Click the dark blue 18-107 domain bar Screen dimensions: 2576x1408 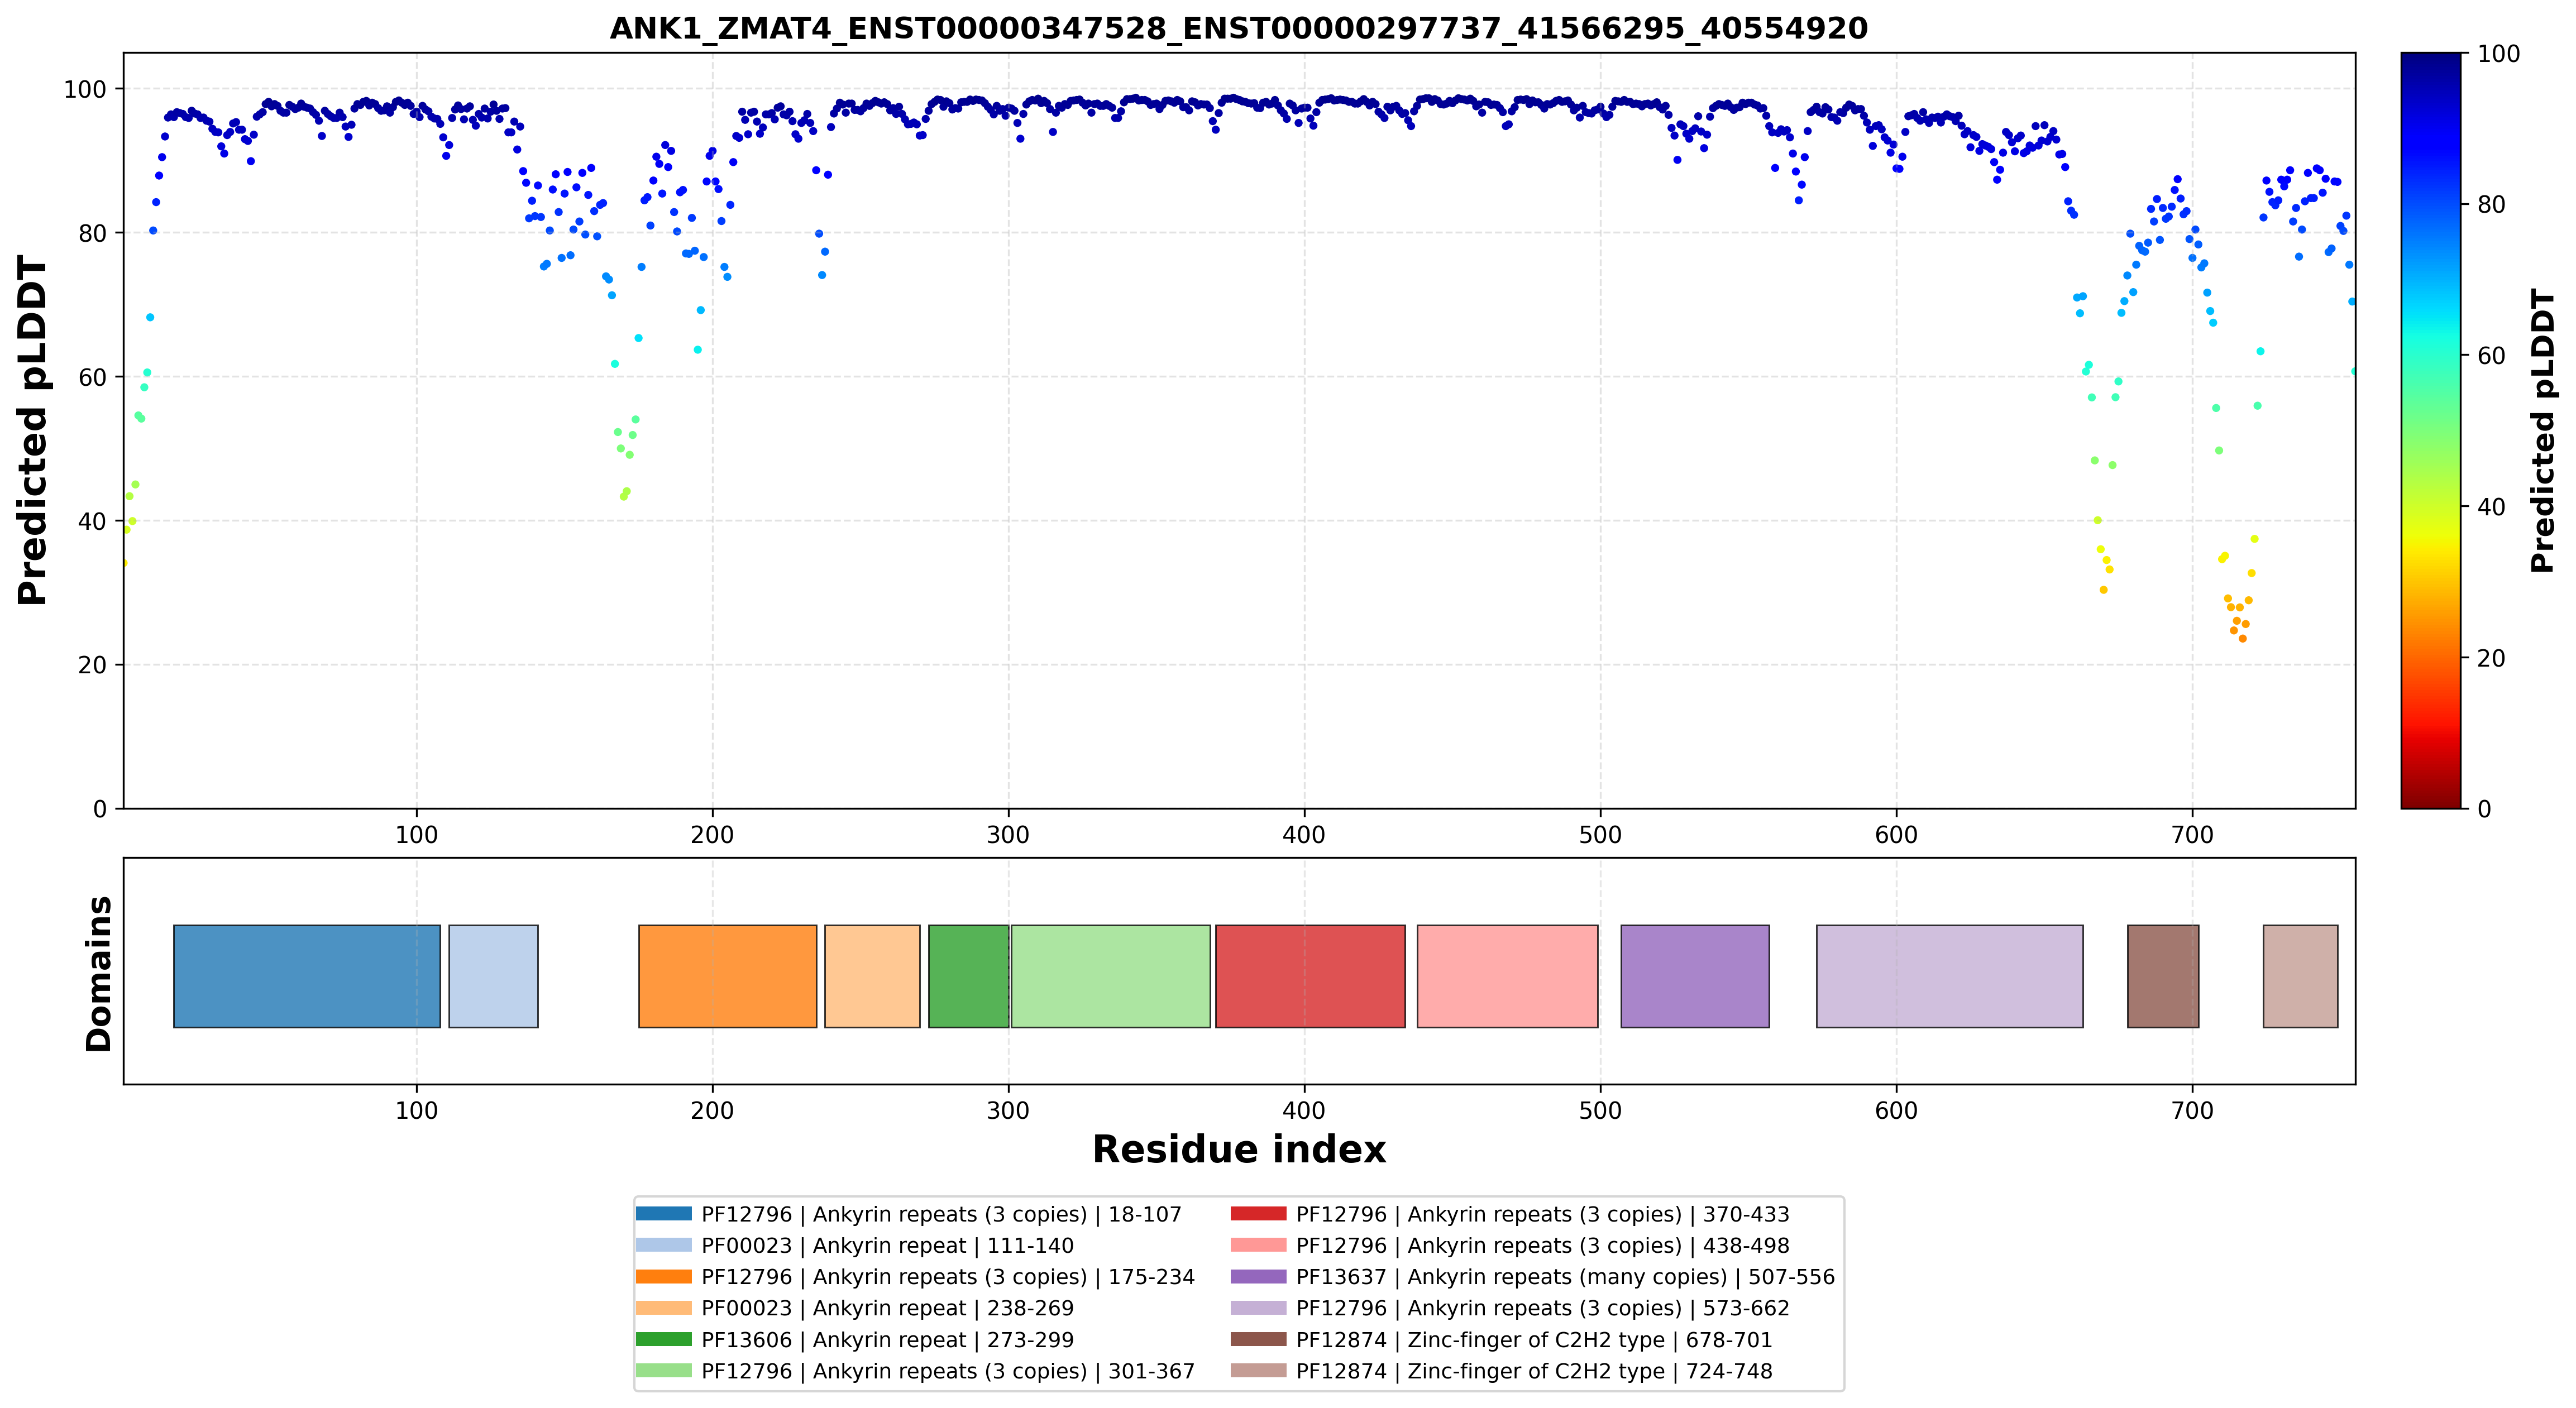click(x=307, y=976)
